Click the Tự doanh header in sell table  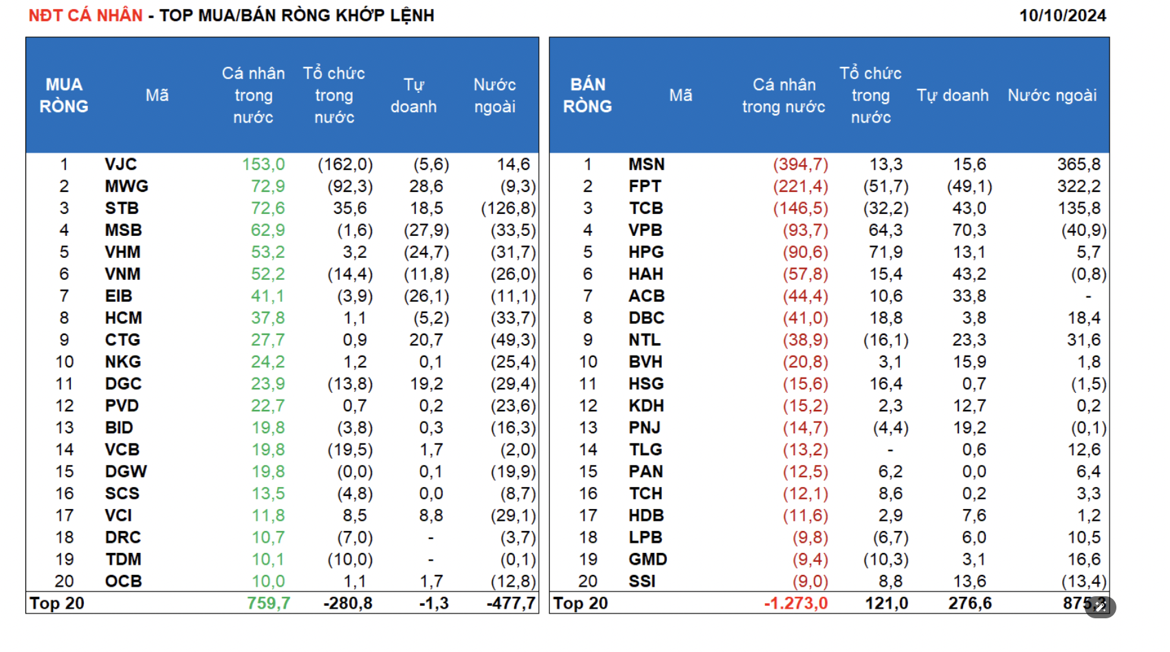point(952,96)
